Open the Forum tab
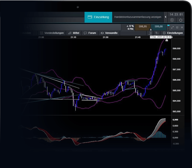192x168 pixels. (90, 33)
